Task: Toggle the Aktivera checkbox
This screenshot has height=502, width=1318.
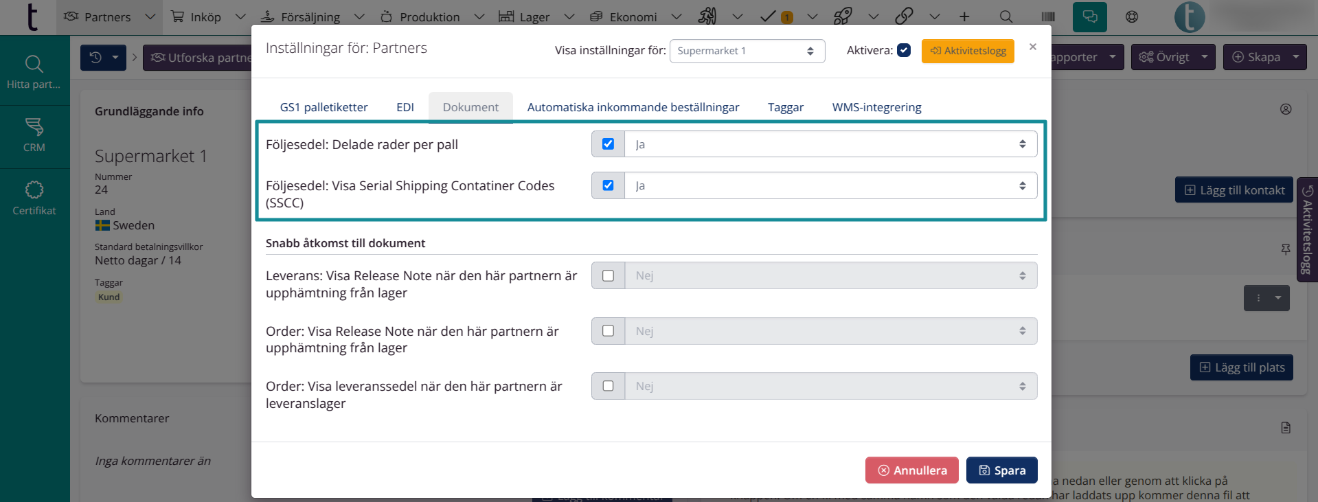Action: [904, 50]
